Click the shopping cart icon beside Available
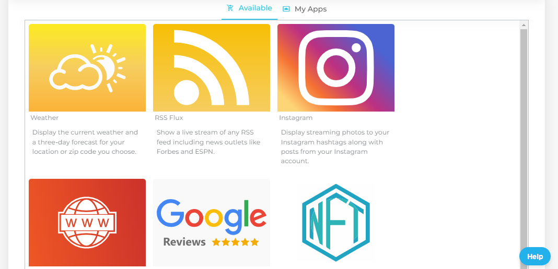The height and width of the screenshot is (269, 558). pos(230,8)
